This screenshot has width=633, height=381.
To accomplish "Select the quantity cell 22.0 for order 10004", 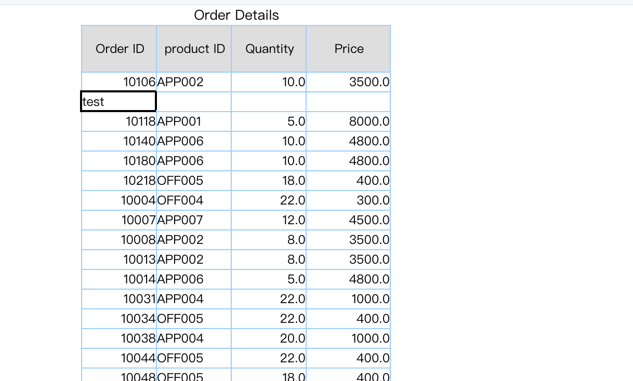I will [x=269, y=200].
